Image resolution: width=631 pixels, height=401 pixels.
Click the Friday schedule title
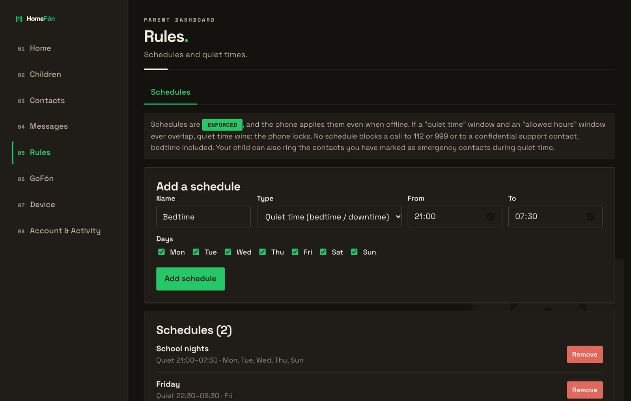(x=168, y=384)
